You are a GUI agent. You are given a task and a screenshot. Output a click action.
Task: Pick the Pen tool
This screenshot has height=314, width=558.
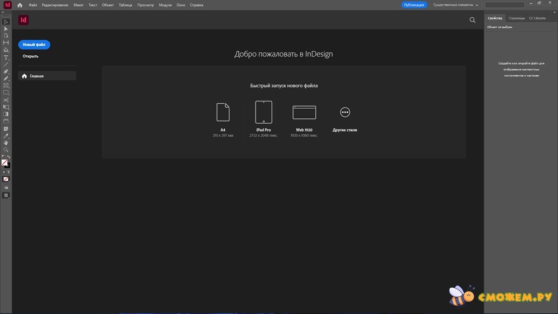tap(6, 71)
